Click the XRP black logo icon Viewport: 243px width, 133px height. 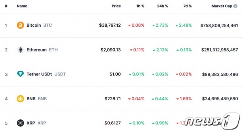tap(20, 123)
